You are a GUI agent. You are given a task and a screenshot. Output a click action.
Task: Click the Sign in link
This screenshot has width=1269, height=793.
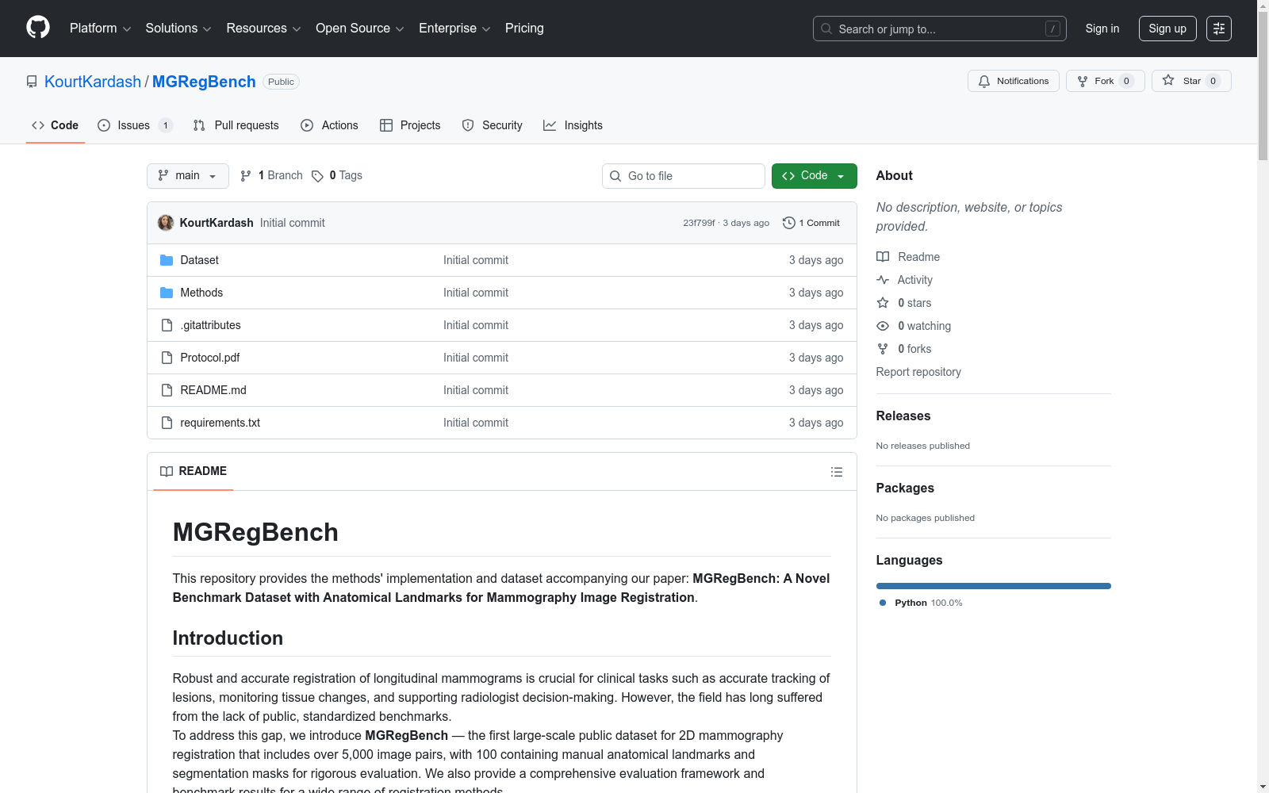click(x=1102, y=29)
